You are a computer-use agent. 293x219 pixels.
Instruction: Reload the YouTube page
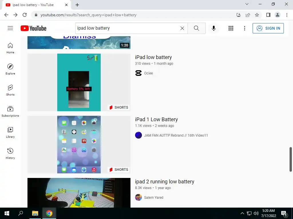coord(25,15)
